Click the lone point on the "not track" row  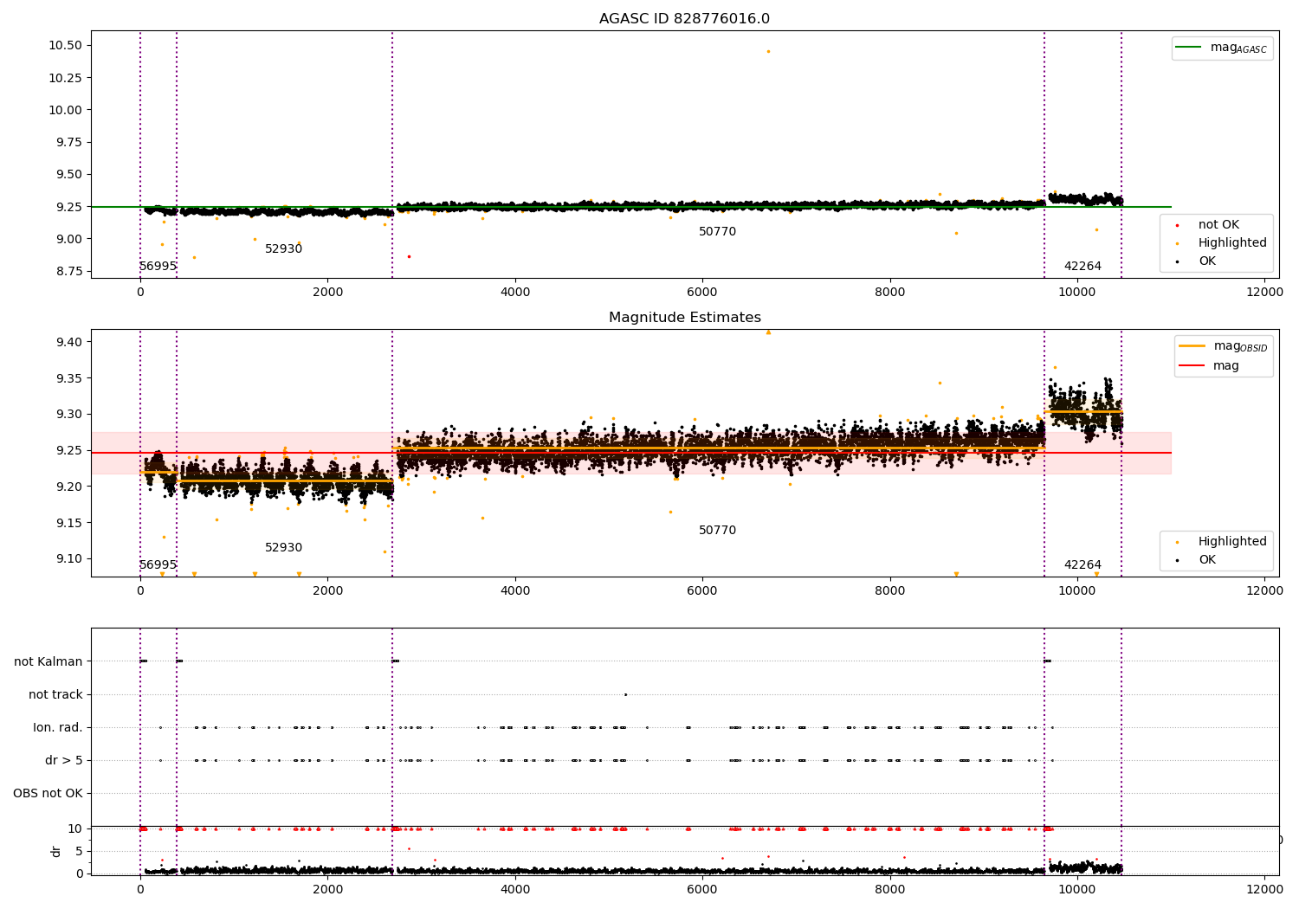click(x=625, y=694)
